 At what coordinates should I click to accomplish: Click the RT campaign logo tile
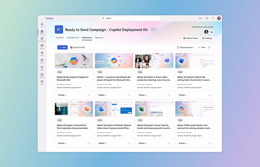pos(59,29)
